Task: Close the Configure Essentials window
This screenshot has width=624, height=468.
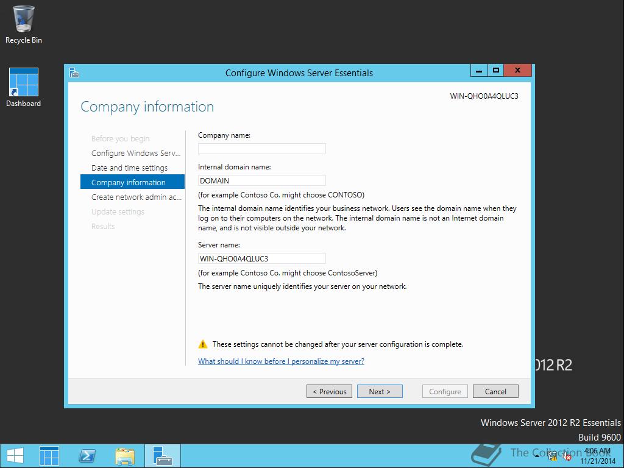Action: 517,70
